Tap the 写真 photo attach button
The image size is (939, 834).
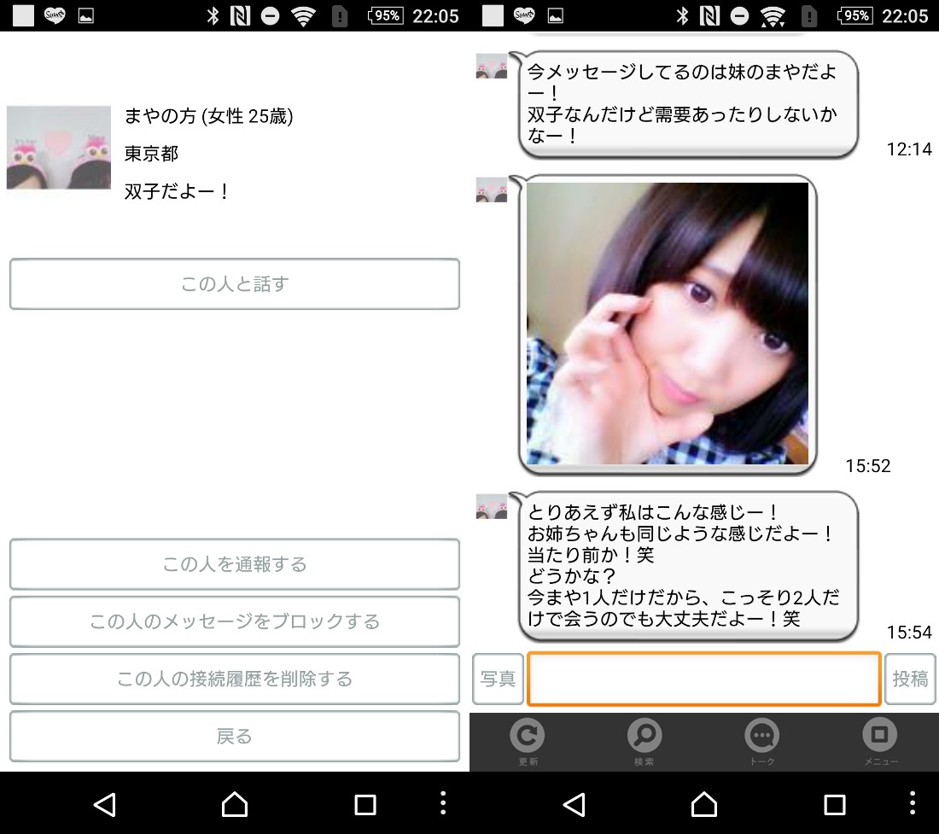tap(498, 679)
